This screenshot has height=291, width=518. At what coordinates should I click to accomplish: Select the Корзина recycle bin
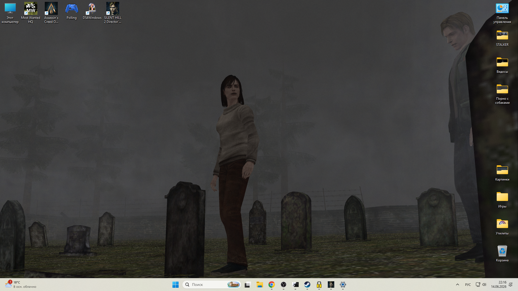pos(502,254)
